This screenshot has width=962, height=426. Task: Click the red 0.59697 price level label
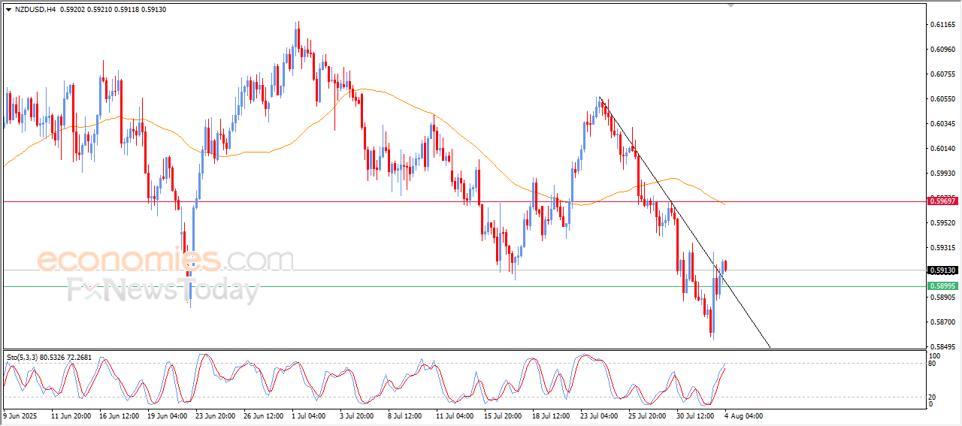(x=942, y=201)
